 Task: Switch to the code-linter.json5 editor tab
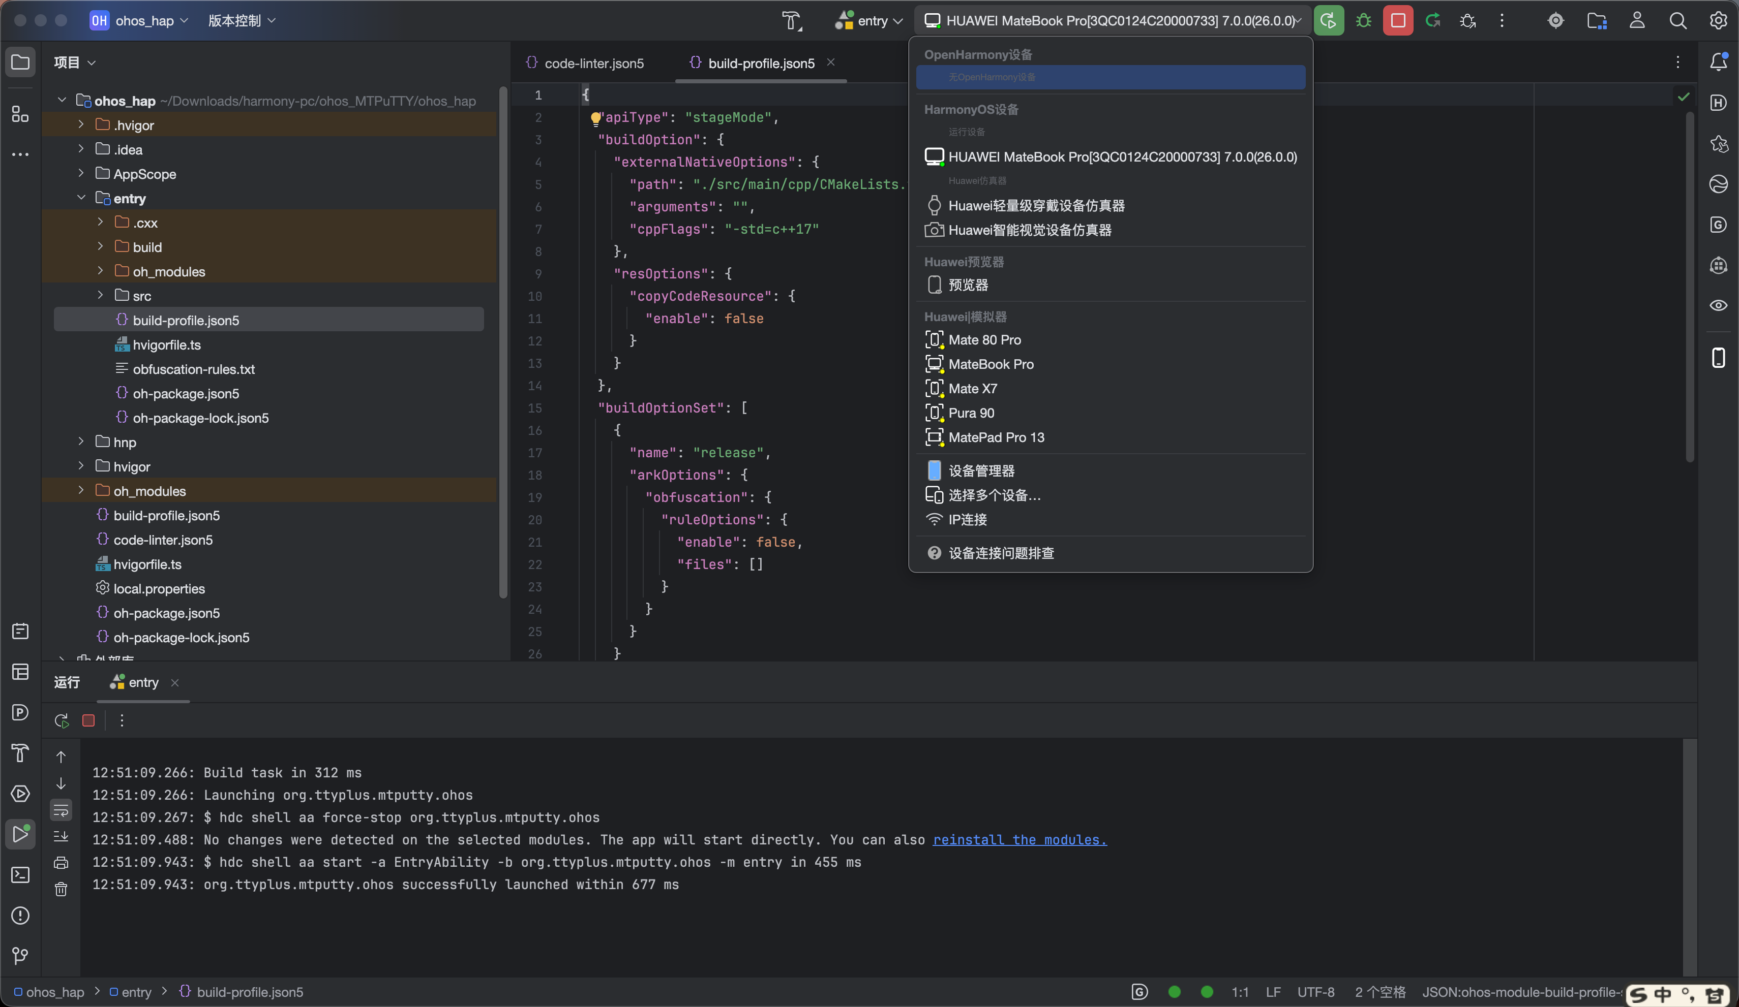click(x=585, y=63)
